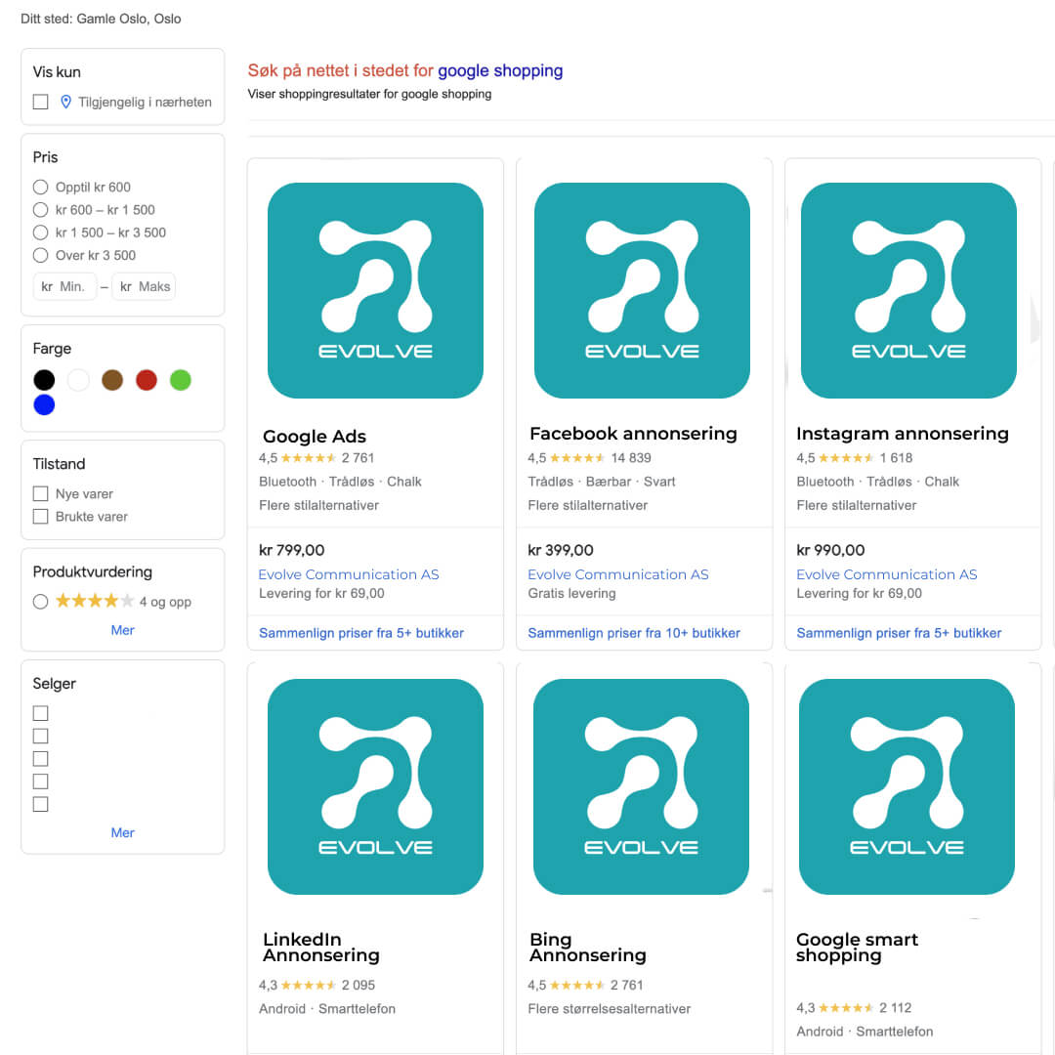Image resolution: width=1055 pixels, height=1055 pixels.
Task: Select the kr 600 – kr 1 500 range
Action: click(40, 210)
